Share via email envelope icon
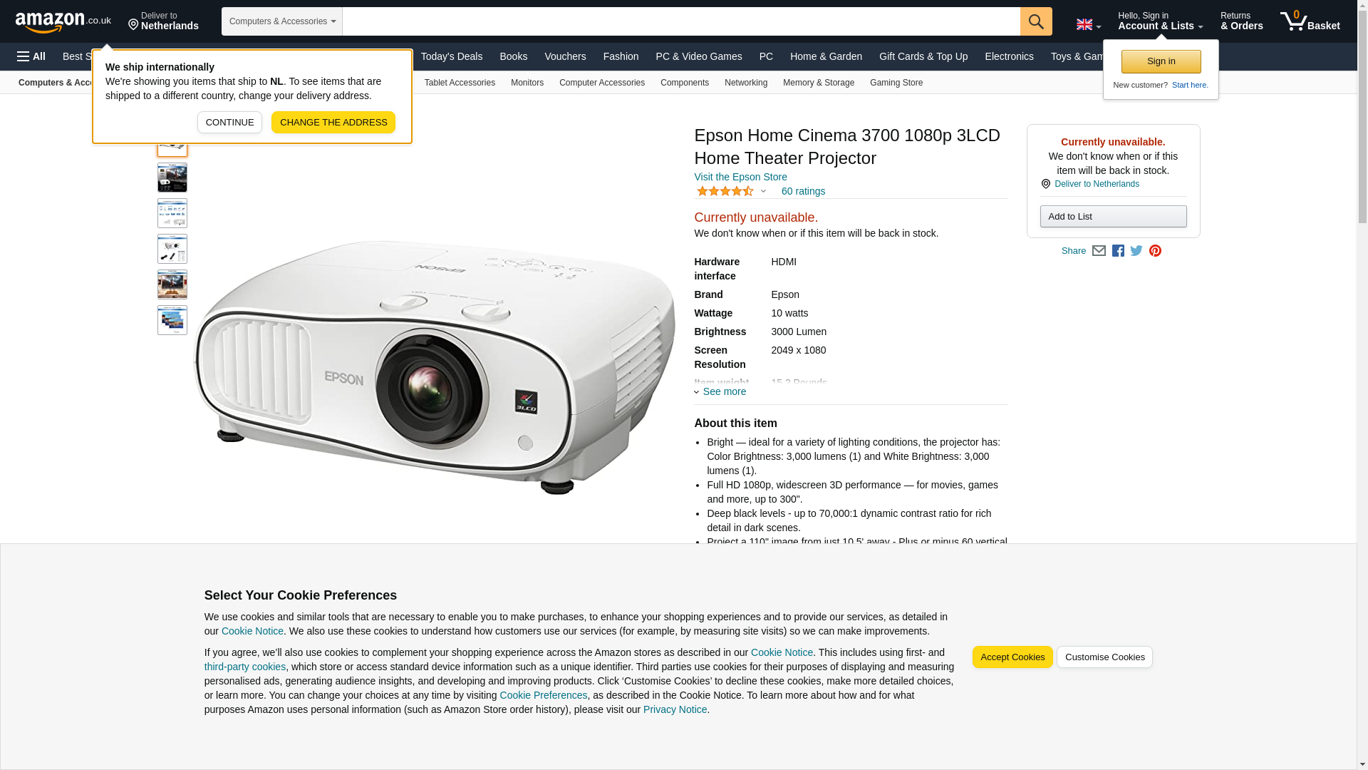The height and width of the screenshot is (770, 1368). 1099,251
